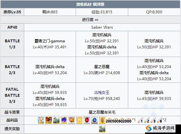
Task: Click the 战斗效果 row label
Action: [12, 112]
